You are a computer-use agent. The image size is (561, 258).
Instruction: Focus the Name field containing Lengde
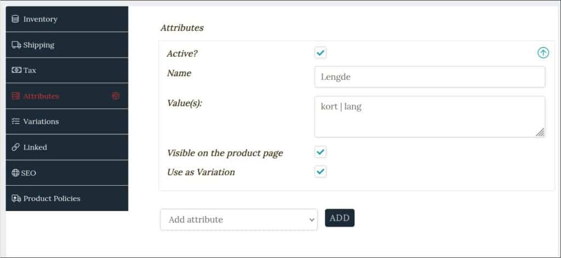430,77
